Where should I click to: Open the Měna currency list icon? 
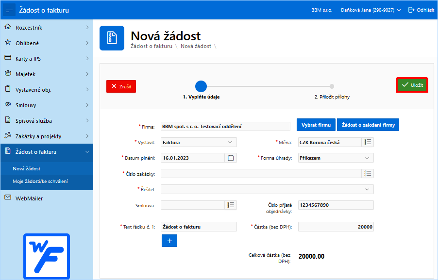click(368, 142)
